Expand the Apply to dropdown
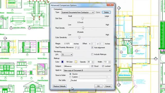 coord(87,71)
